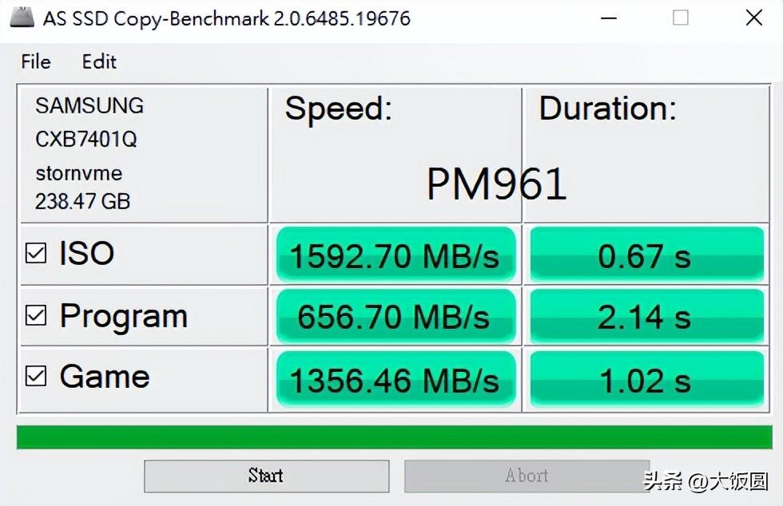Open the Edit menu
783x506 pixels.
tap(99, 61)
